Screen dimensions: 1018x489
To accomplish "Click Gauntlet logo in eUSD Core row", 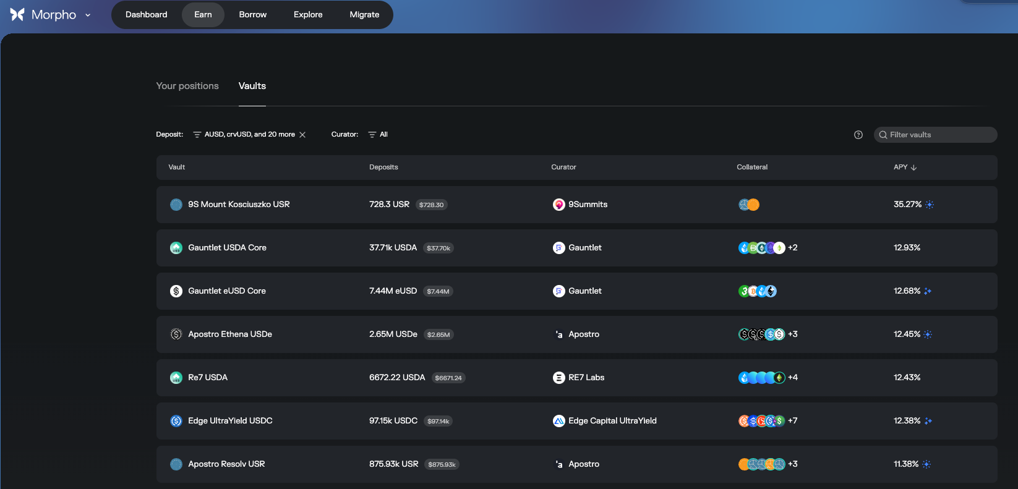I will pos(558,291).
